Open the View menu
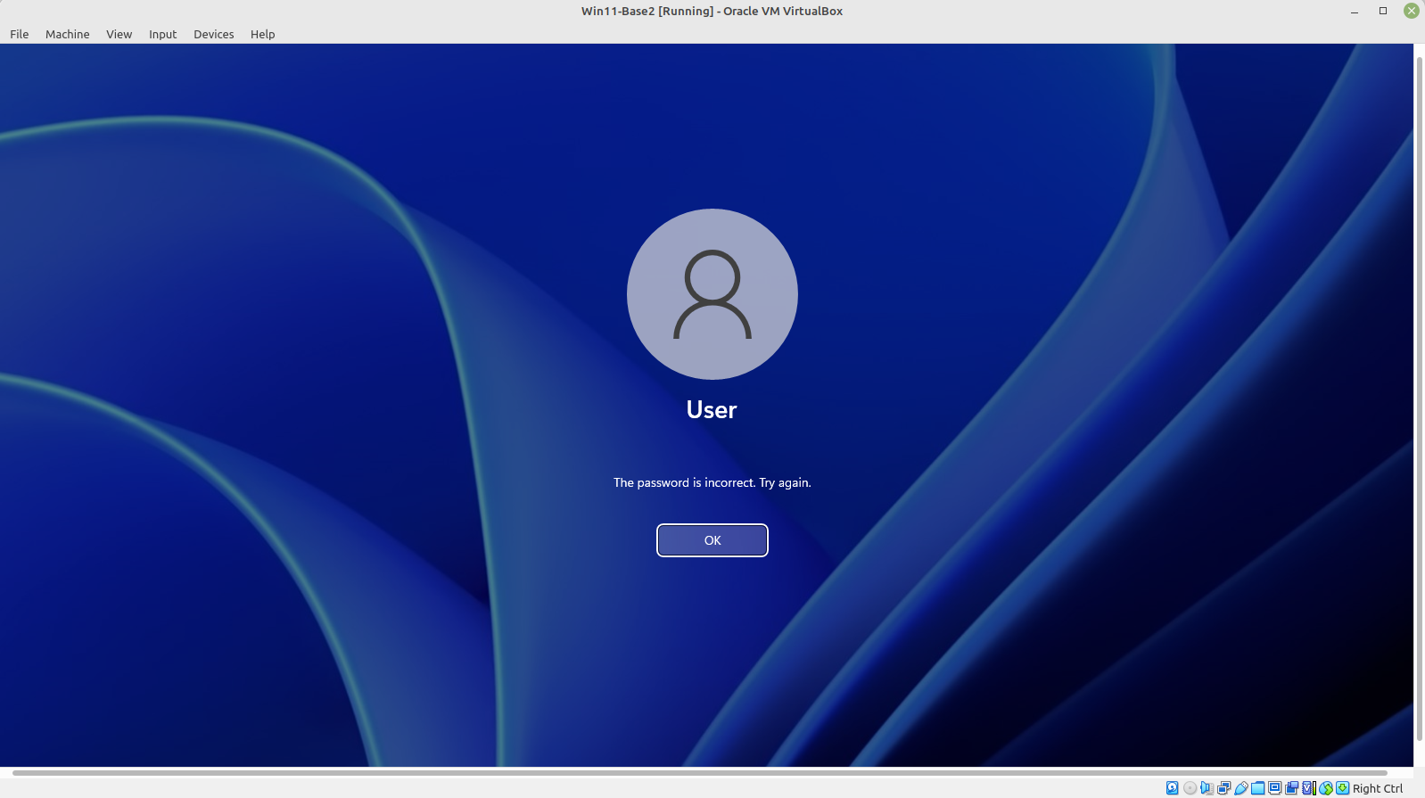 pyautogui.click(x=119, y=34)
